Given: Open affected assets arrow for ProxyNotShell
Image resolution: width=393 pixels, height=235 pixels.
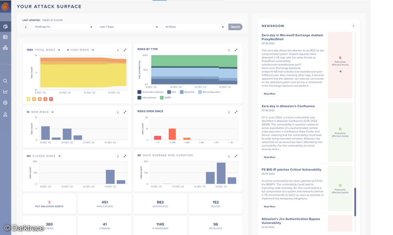Looking at the screenshot, I should click(340, 71).
